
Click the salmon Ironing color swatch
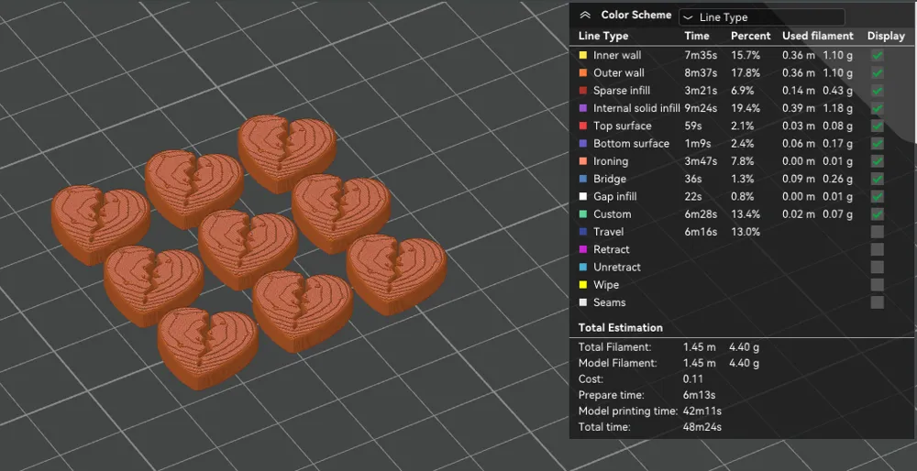(x=582, y=161)
